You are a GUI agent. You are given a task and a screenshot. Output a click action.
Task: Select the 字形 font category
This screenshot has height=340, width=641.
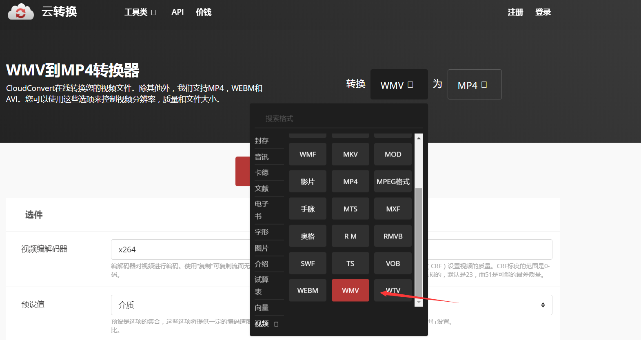click(262, 232)
